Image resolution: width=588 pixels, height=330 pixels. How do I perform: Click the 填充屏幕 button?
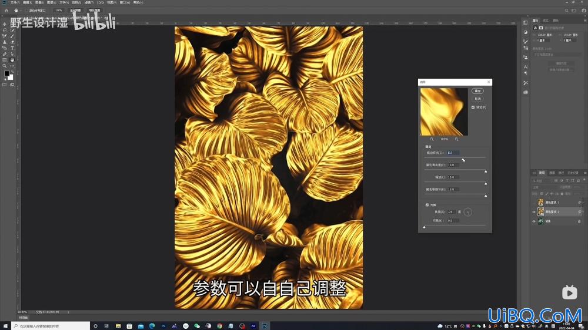click(x=95, y=11)
